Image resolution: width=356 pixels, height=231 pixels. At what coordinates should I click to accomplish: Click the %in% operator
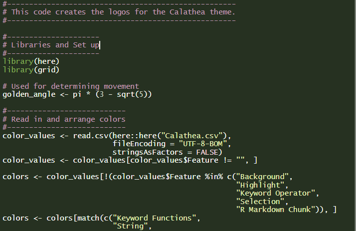coord(214,177)
